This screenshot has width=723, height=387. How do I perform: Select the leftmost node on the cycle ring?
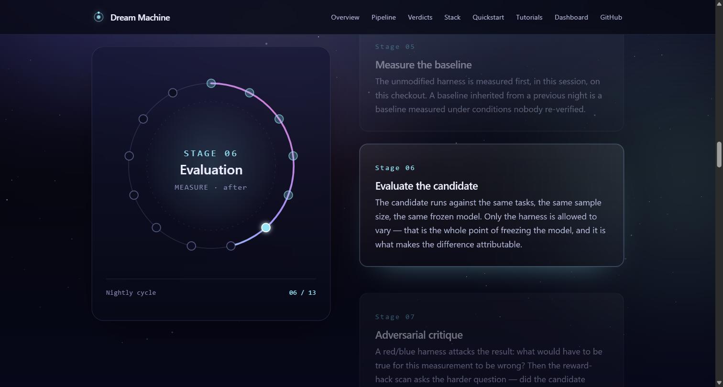click(x=129, y=156)
